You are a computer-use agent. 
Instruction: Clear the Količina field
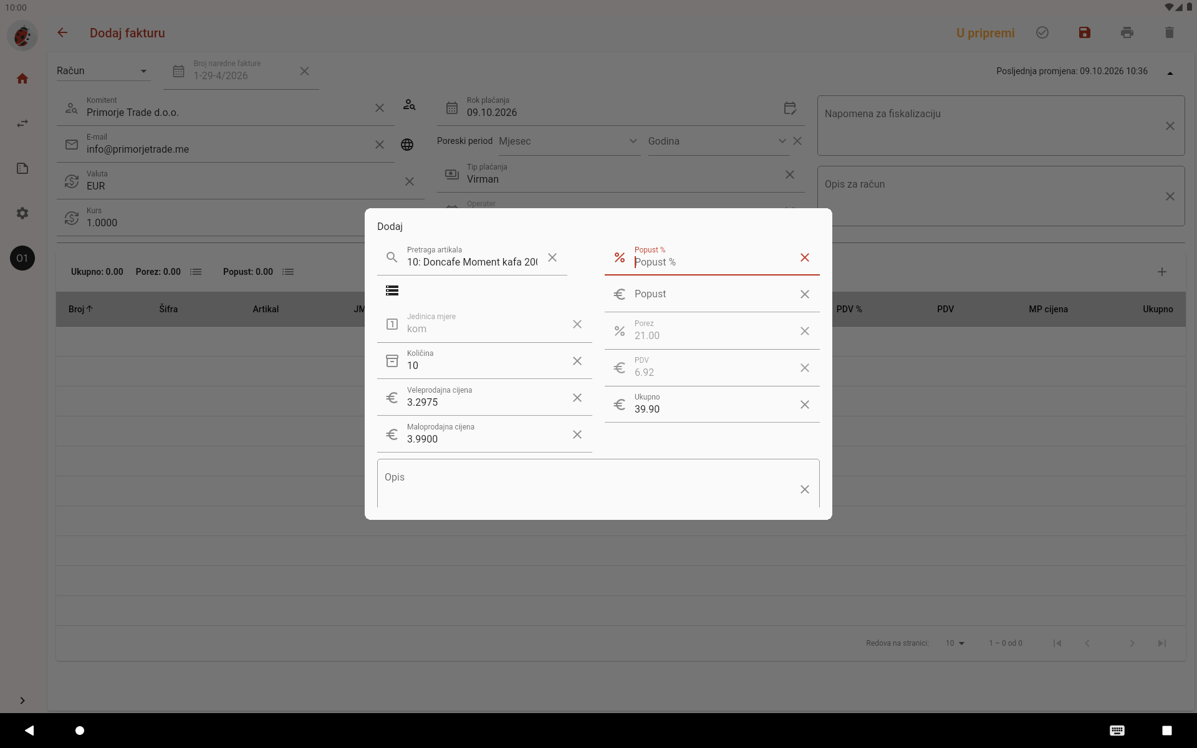pos(577,361)
